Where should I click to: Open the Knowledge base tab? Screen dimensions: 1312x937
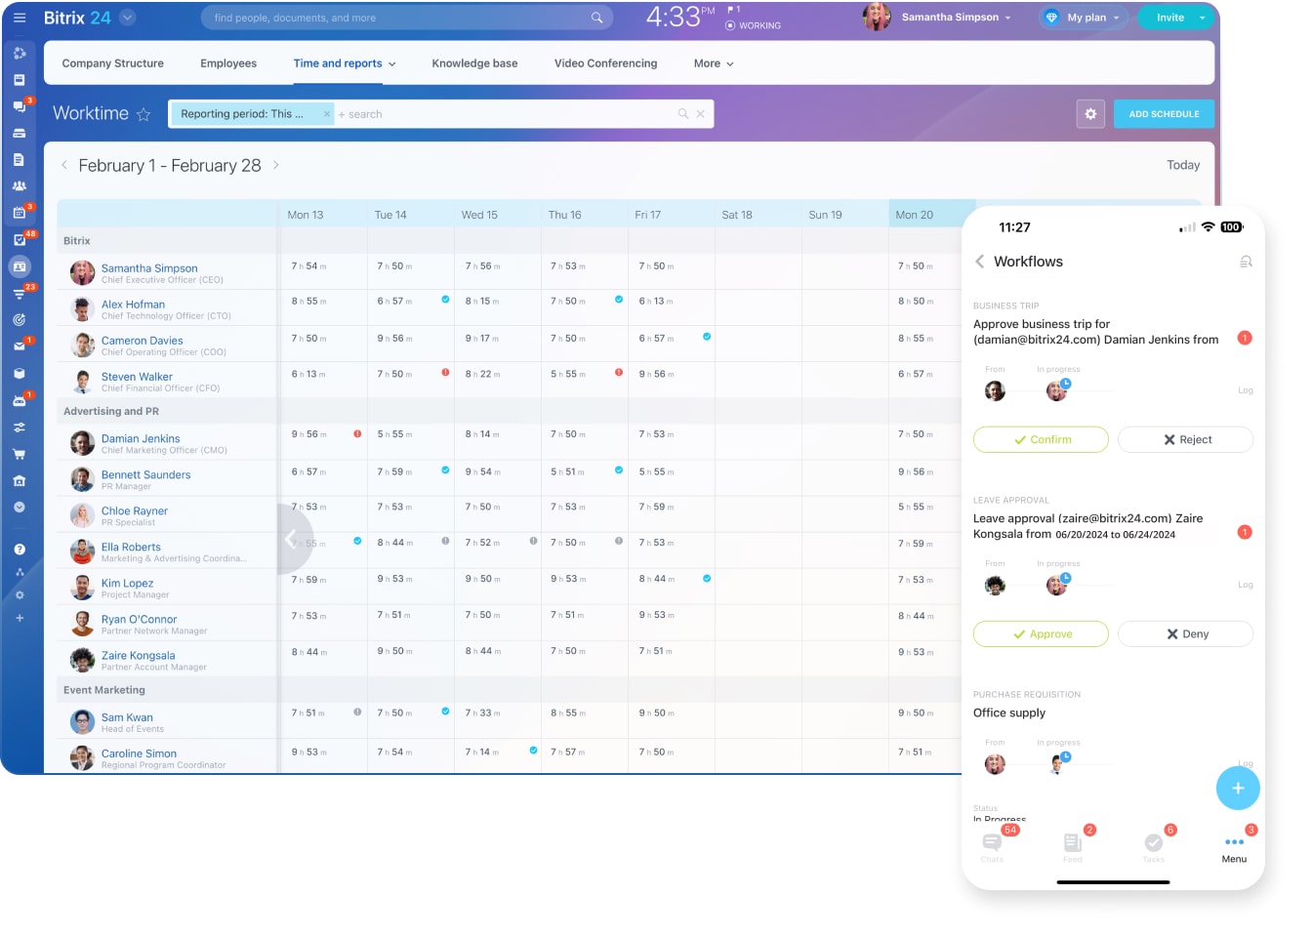[x=474, y=63]
